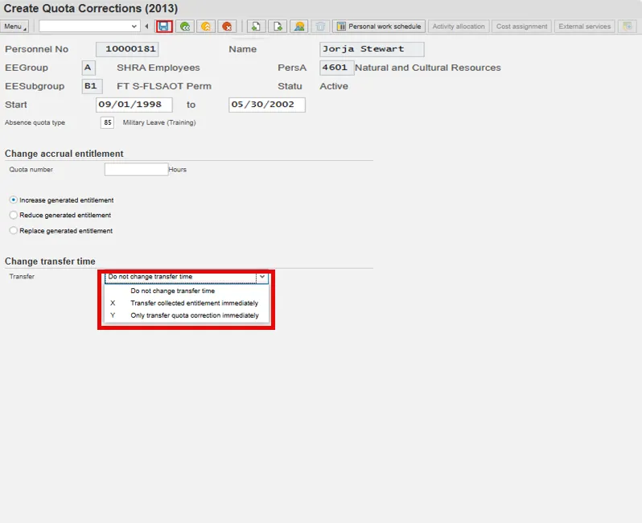Click the greyed-out trash delete icon
This screenshot has height=523, width=642.
(320, 27)
